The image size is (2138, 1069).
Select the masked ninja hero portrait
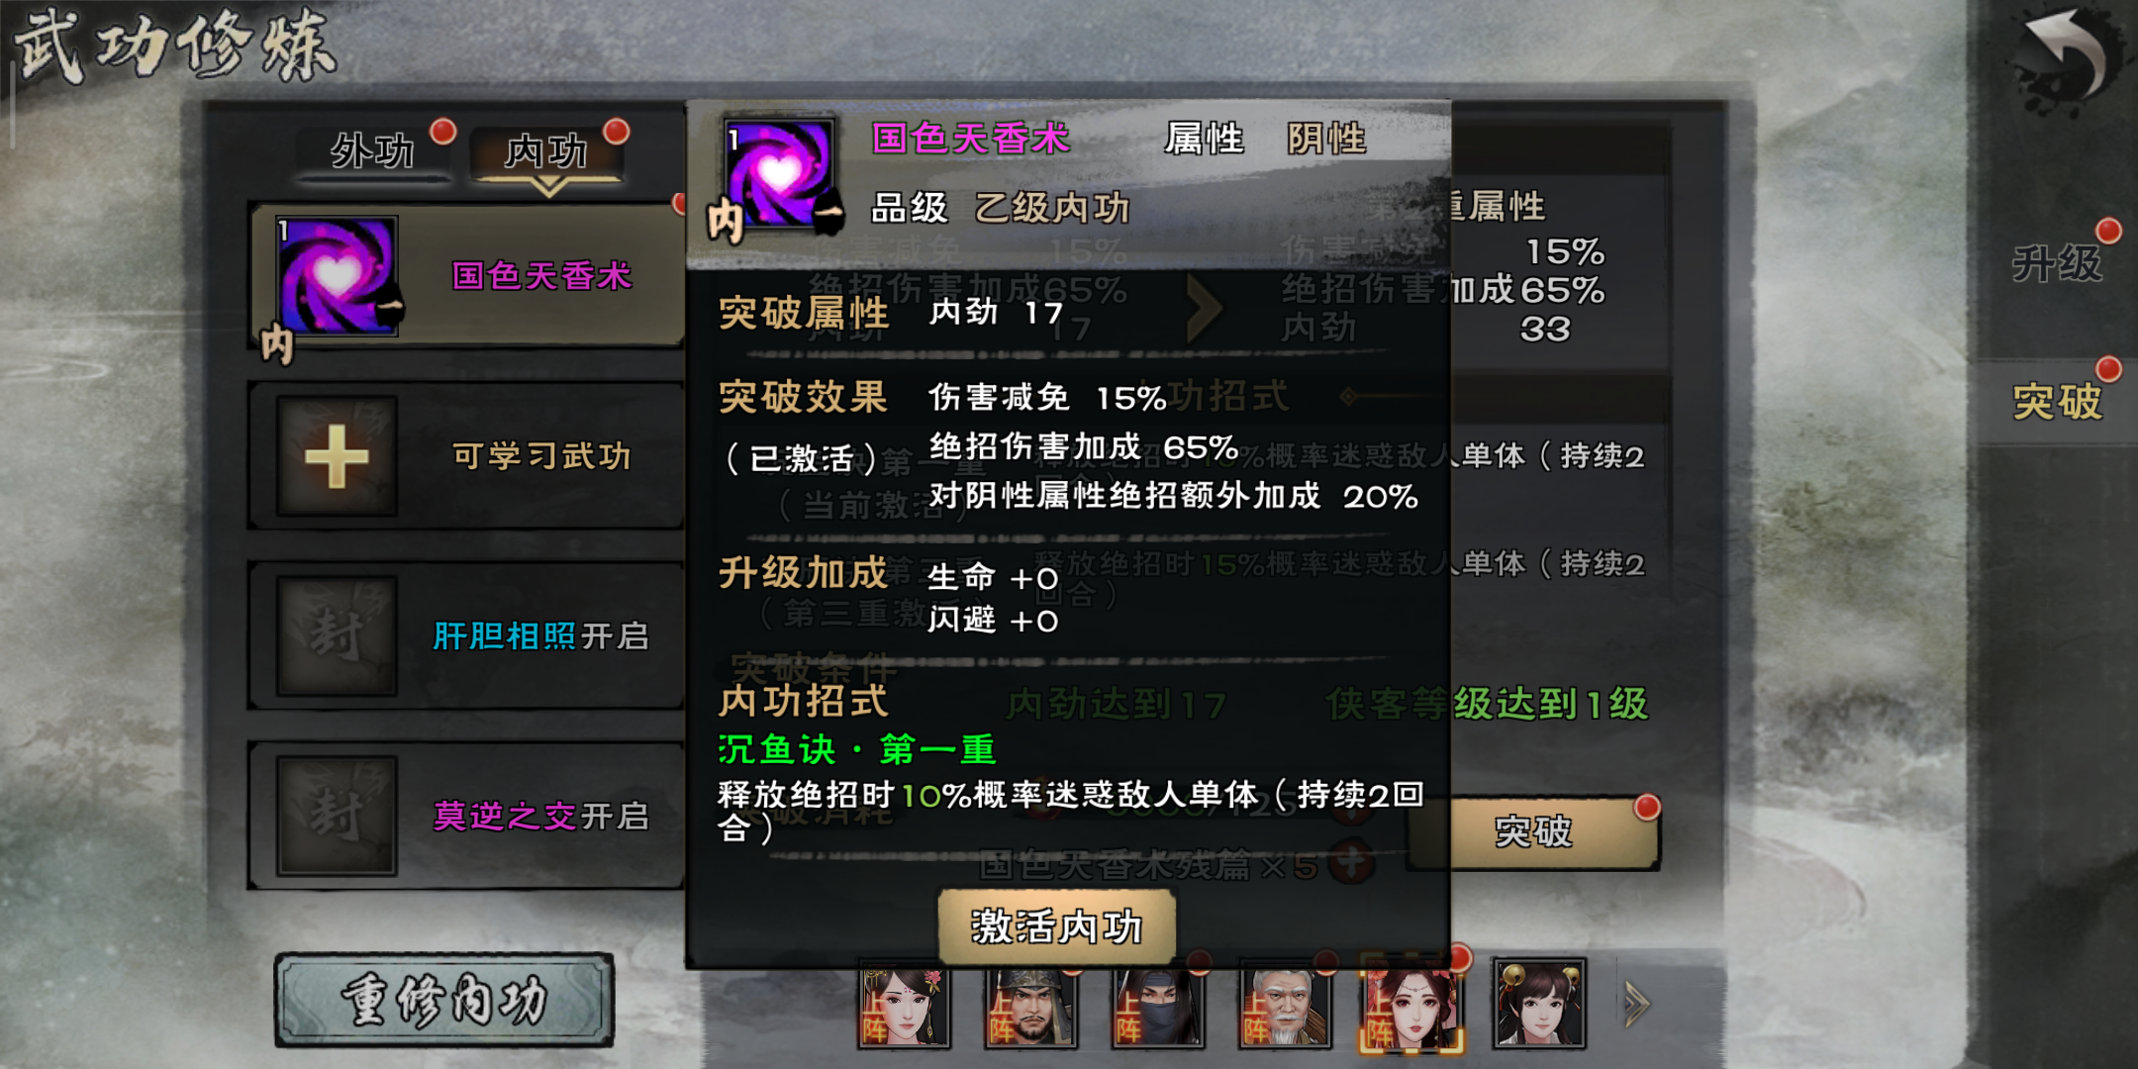point(1157,1005)
